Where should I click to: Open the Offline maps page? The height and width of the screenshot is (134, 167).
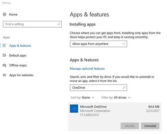tap(18, 65)
